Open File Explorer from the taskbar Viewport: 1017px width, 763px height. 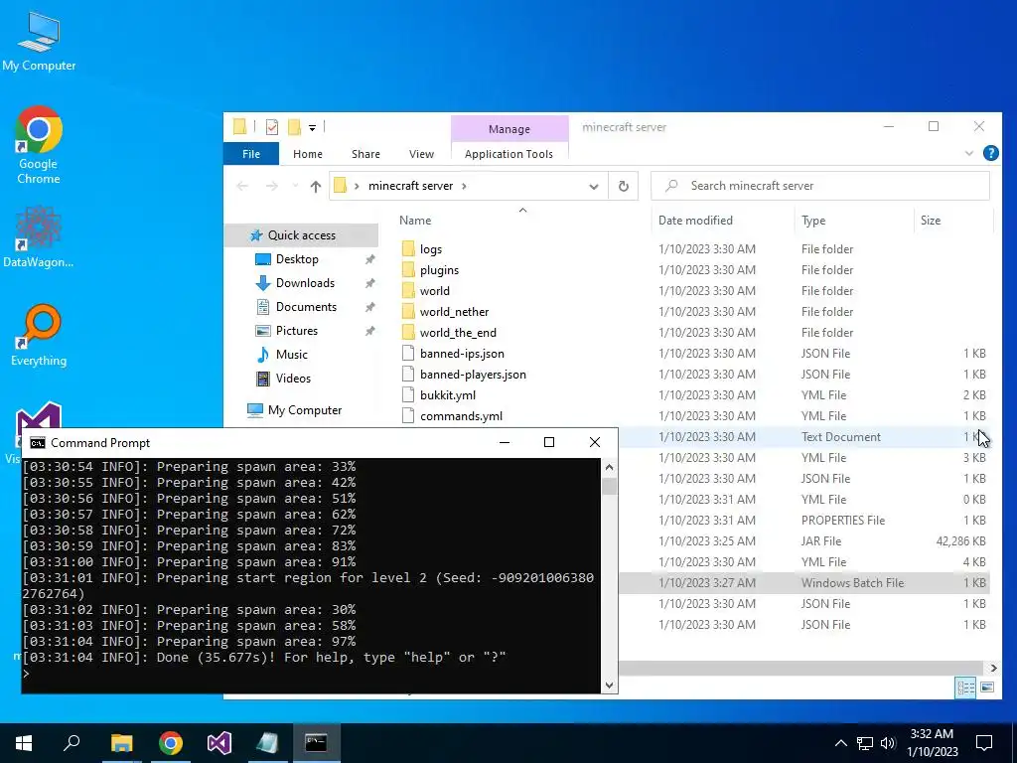[121, 743]
